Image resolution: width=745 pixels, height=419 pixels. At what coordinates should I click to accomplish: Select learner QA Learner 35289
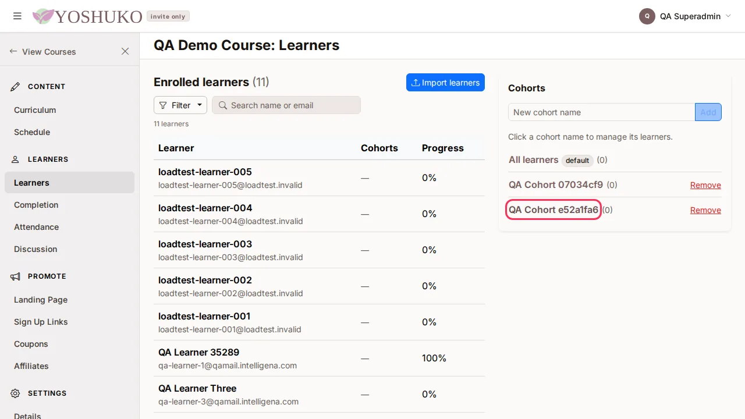(x=198, y=353)
